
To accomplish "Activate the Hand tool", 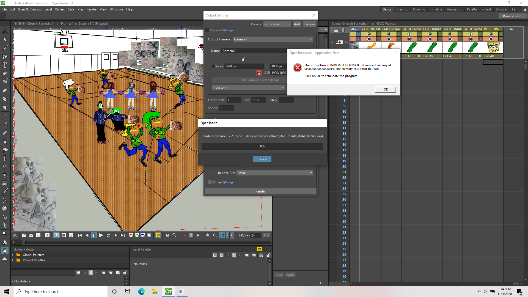I will pos(5,251).
